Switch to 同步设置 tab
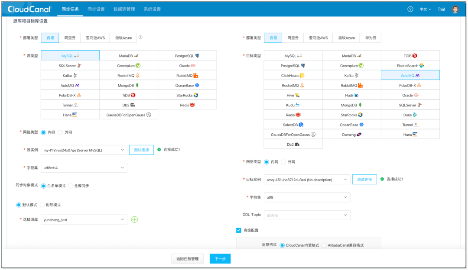The width and height of the screenshot is (468, 270). coord(96,9)
